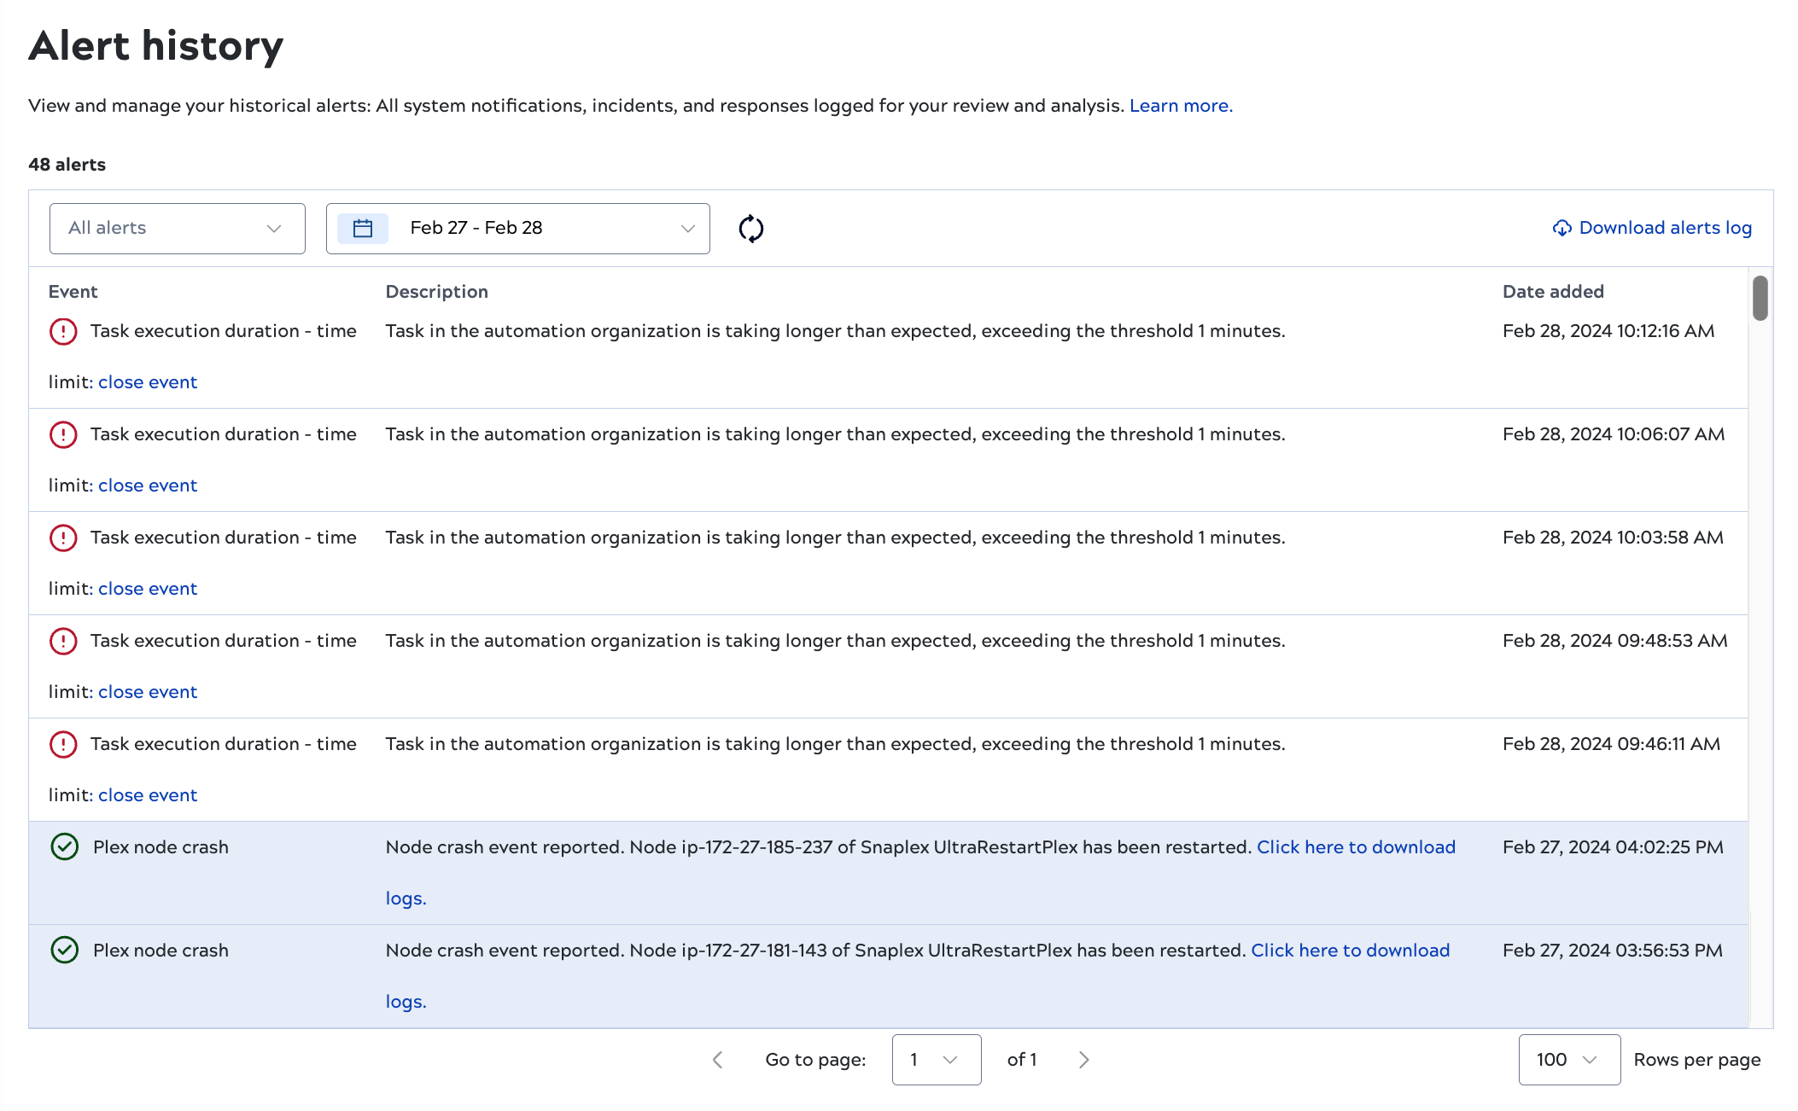
Task: Click close event link on second alert row
Action: coord(148,485)
